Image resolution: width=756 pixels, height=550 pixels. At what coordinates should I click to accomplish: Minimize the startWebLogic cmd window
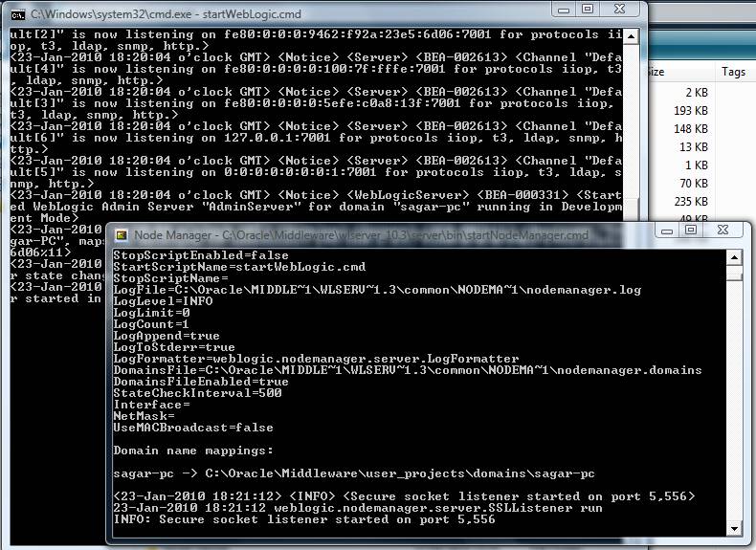[564, 10]
